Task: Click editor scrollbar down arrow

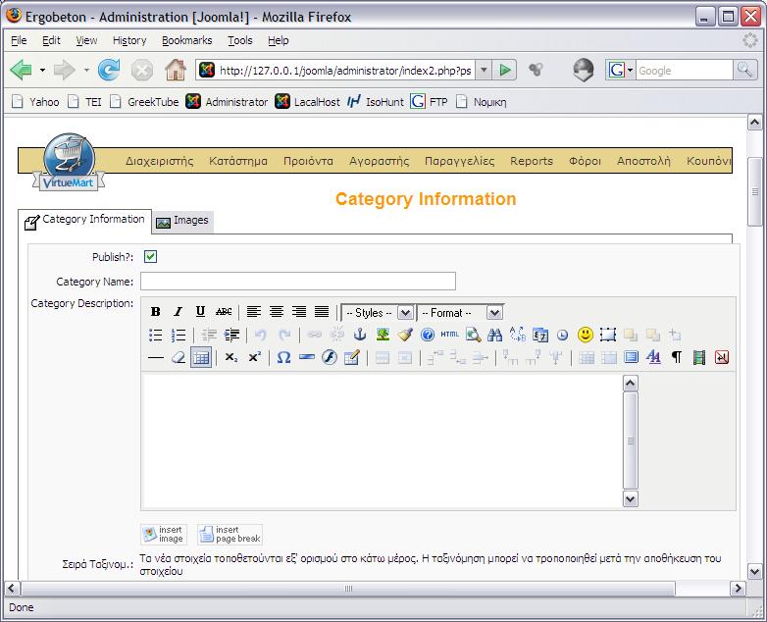Action: point(630,499)
